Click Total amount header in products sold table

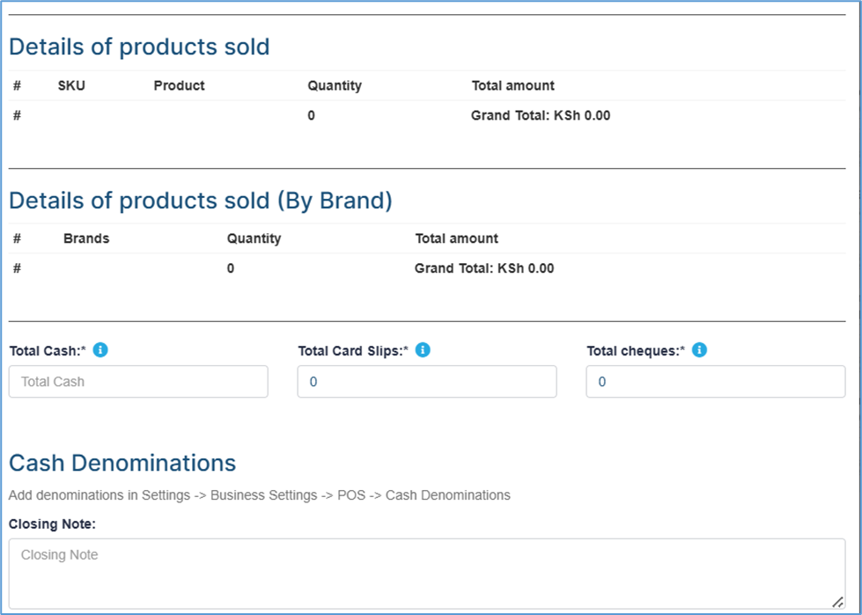pos(513,85)
